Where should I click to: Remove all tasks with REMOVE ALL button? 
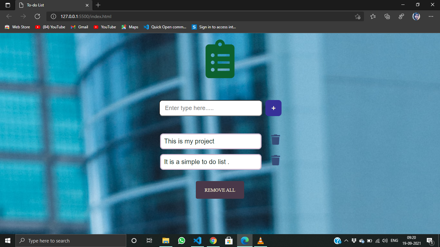click(220, 190)
